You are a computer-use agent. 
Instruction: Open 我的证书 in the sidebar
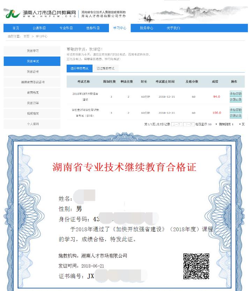pos(32,72)
